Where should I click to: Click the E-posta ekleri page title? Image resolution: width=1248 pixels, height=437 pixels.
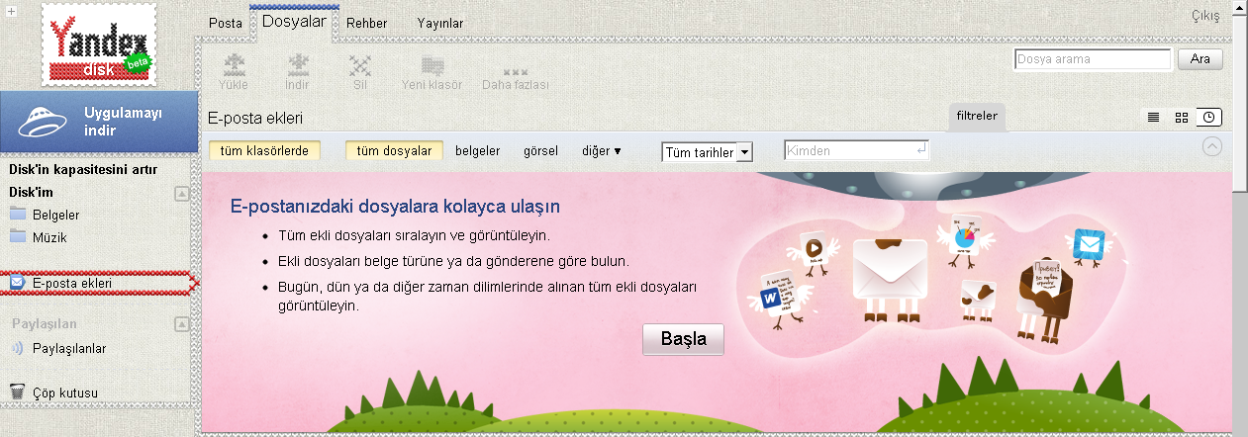point(254,118)
